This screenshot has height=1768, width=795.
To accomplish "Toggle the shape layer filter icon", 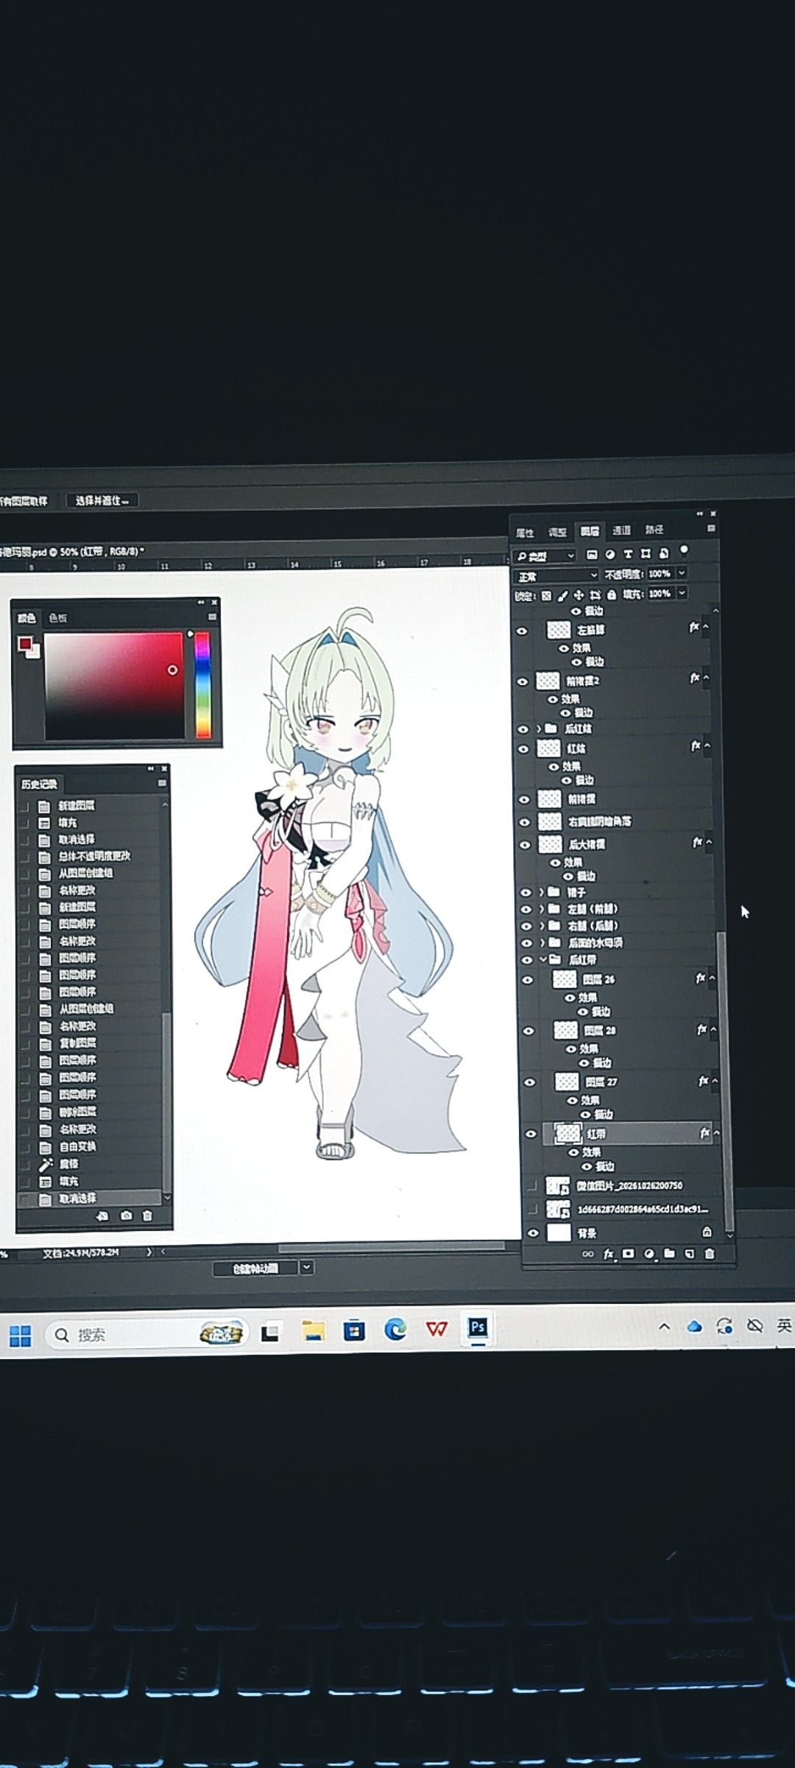I will click(646, 554).
